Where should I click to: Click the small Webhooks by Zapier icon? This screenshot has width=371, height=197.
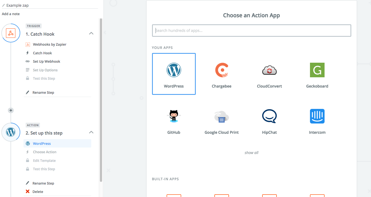(28, 45)
